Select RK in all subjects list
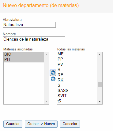Viewport: 113px width, 131px height. (77, 80)
